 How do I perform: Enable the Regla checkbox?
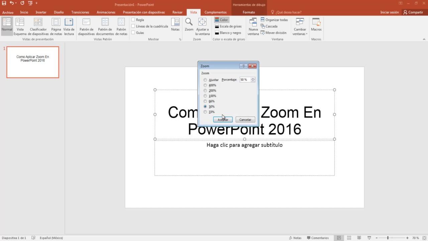pos(133,20)
